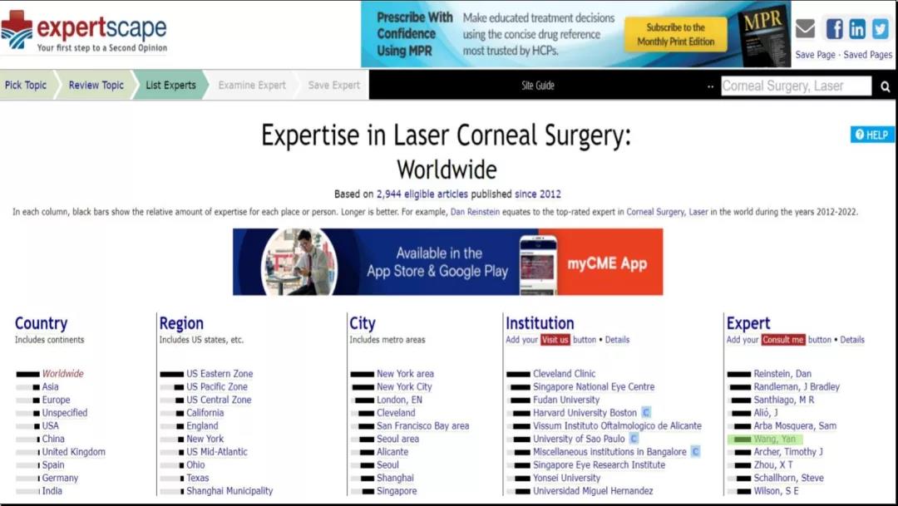
Task: Click the C badge beside University of Sao Paulo
Action: [634, 439]
